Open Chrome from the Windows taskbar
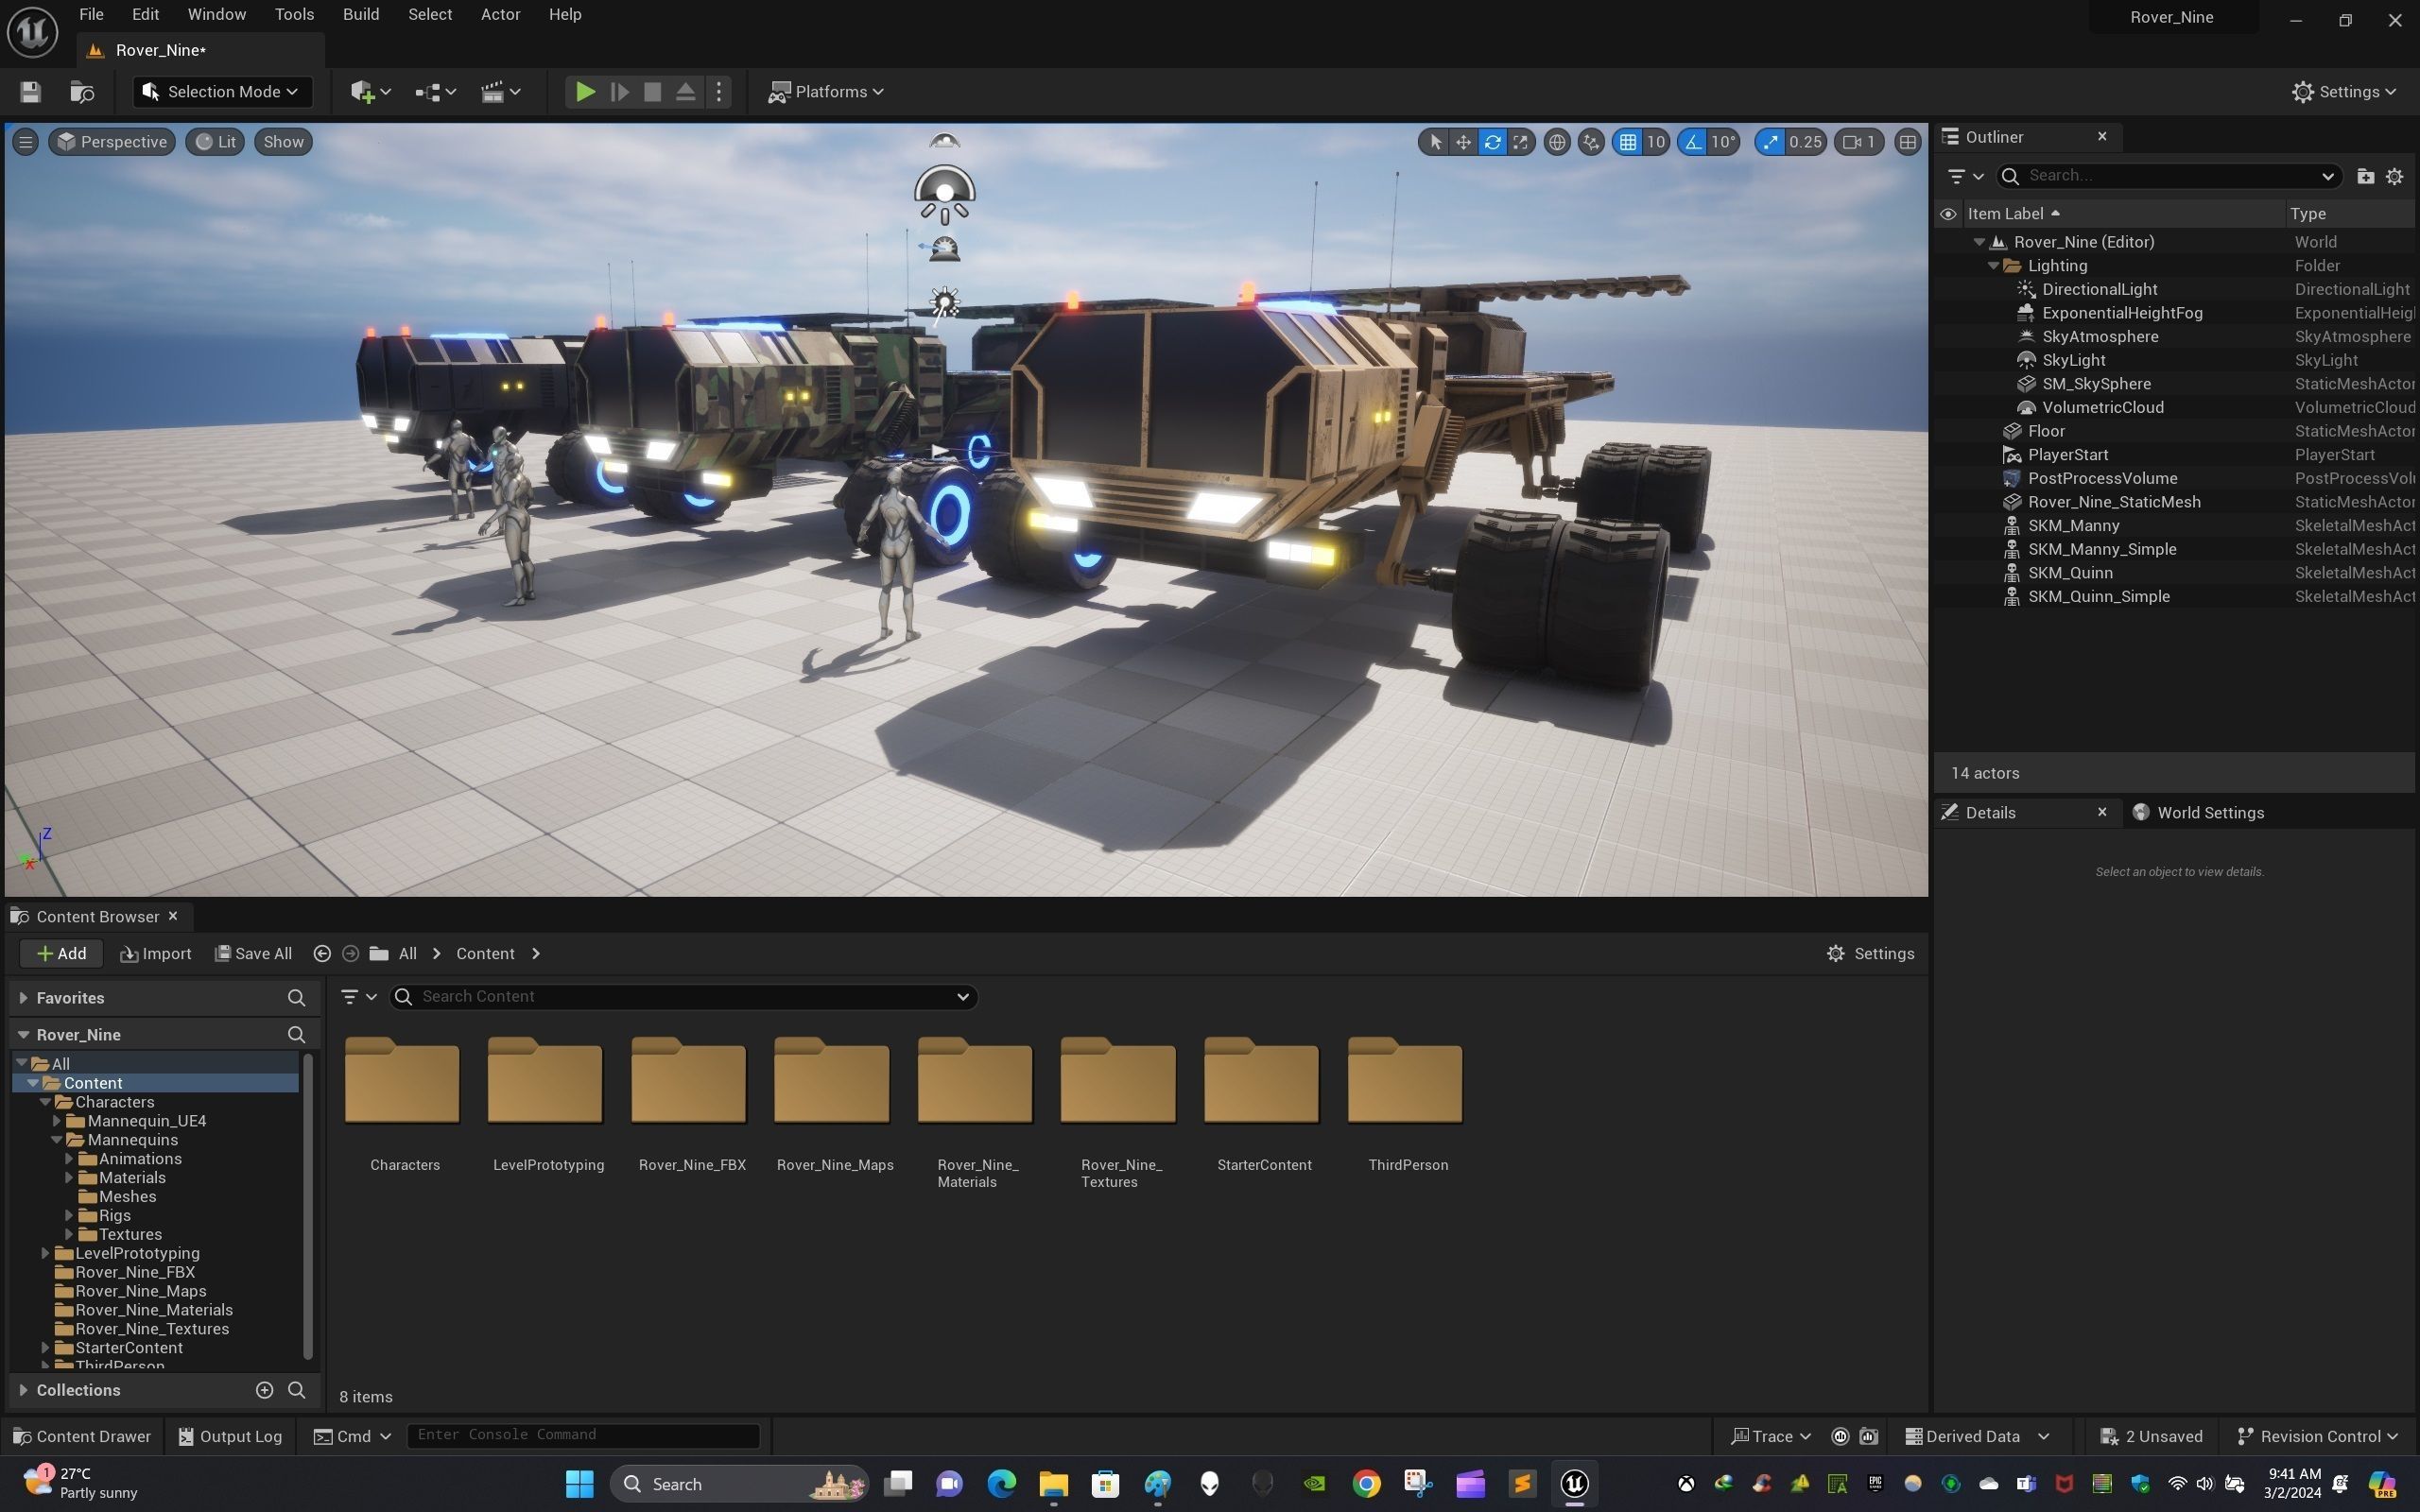The width and height of the screenshot is (2420, 1512). (x=1366, y=1483)
